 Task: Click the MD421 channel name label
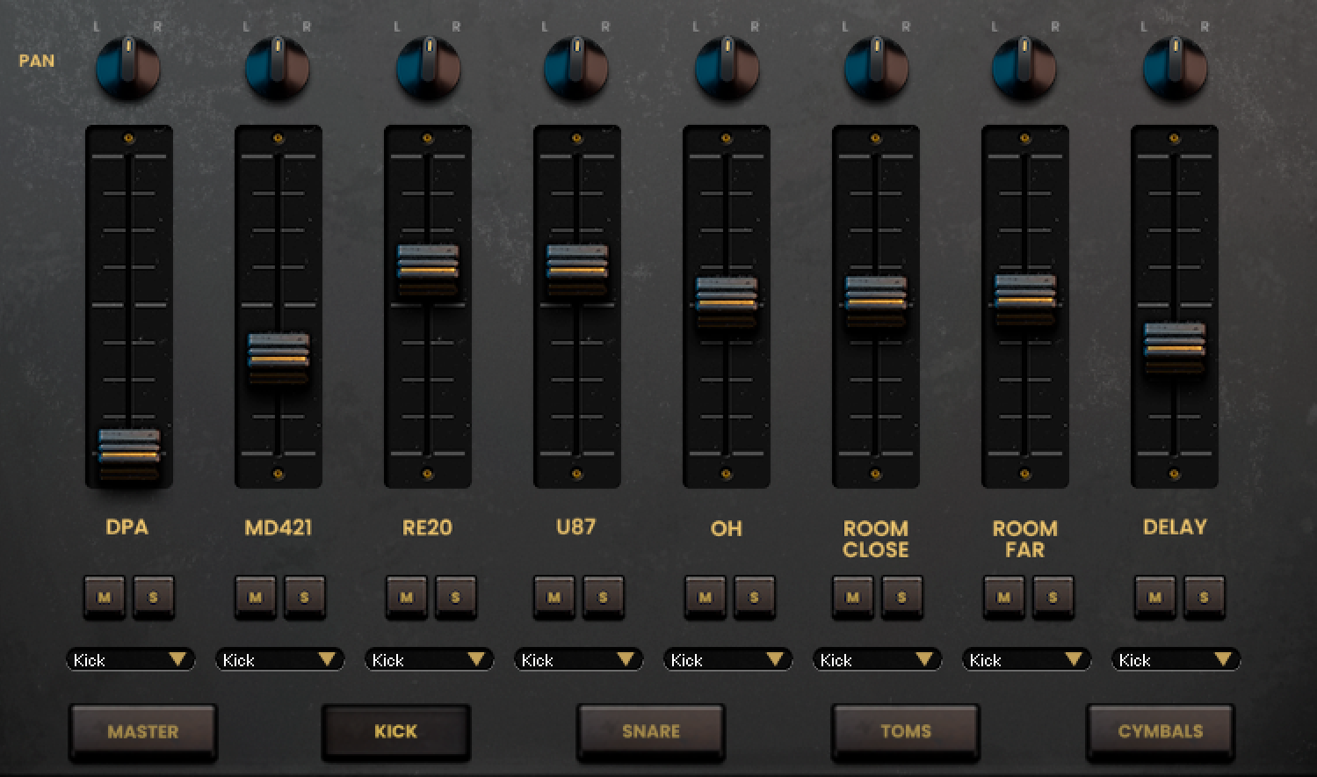(279, 527)
